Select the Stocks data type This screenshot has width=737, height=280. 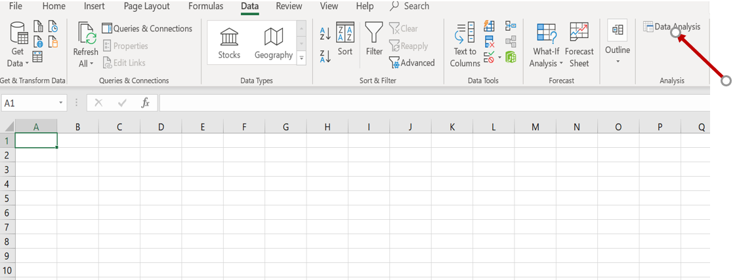[x=229, y=43]
